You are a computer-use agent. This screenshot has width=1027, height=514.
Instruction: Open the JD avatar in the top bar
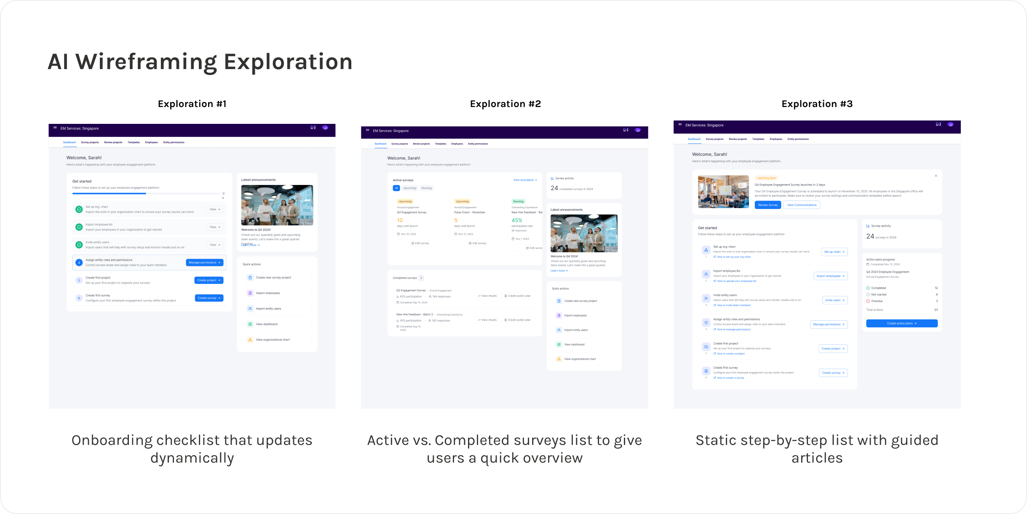325,128
